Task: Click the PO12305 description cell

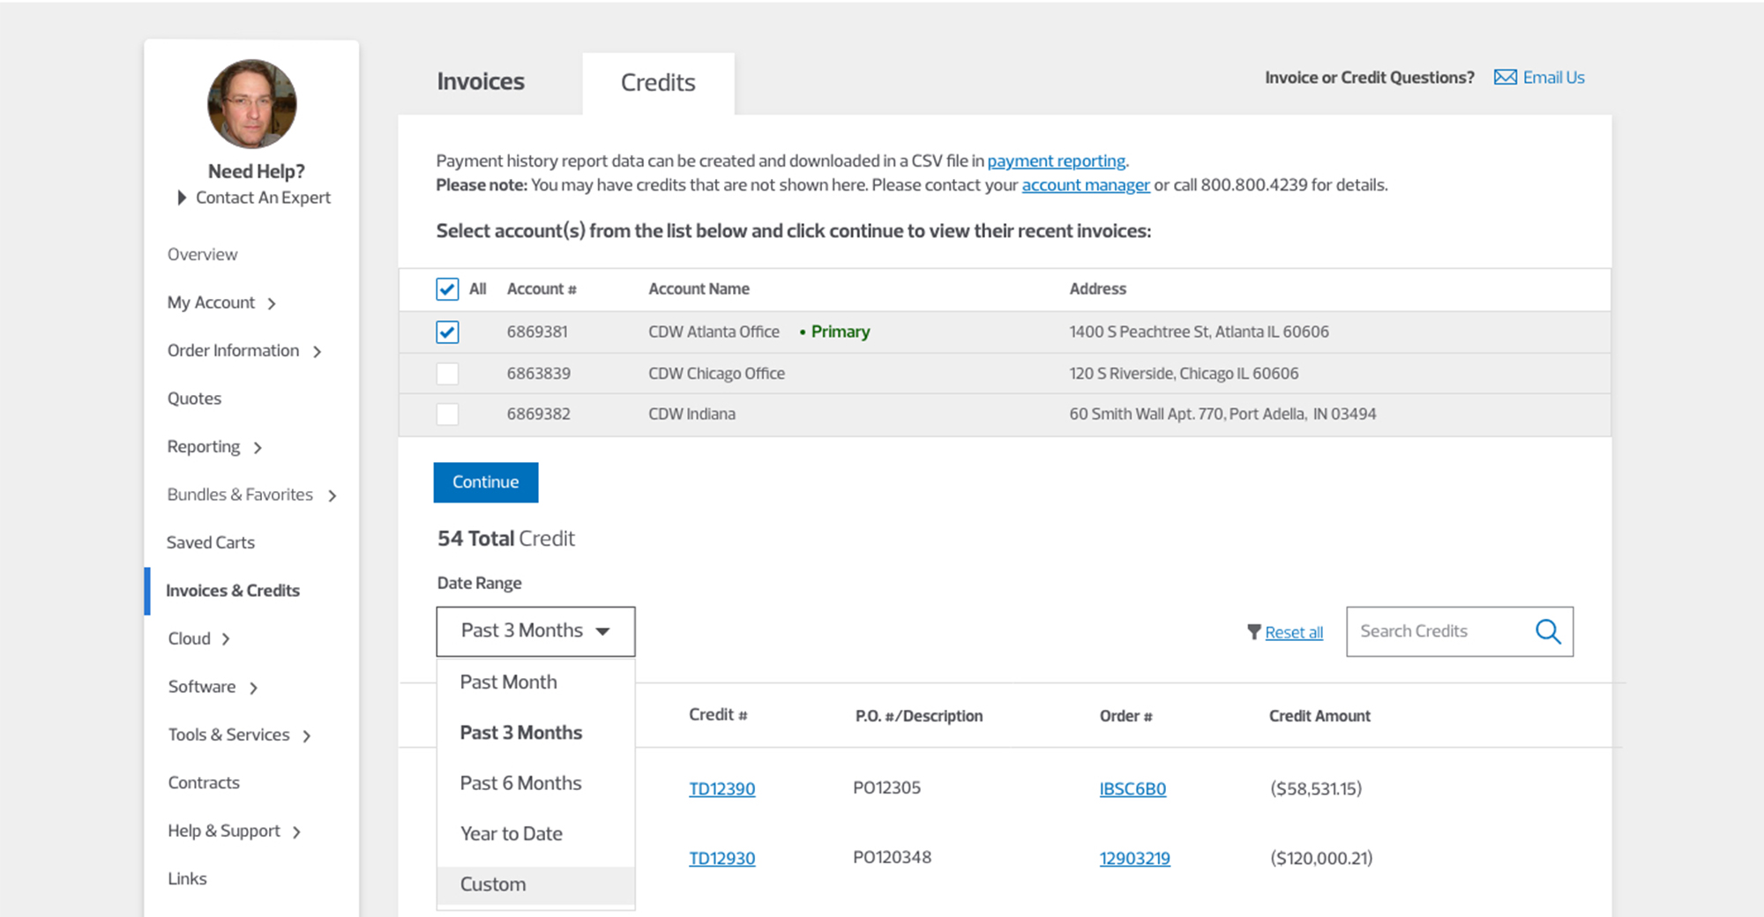Action: (x=887, y=788)
